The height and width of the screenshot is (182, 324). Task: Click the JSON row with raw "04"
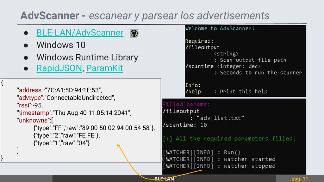[x=62, y=143]
